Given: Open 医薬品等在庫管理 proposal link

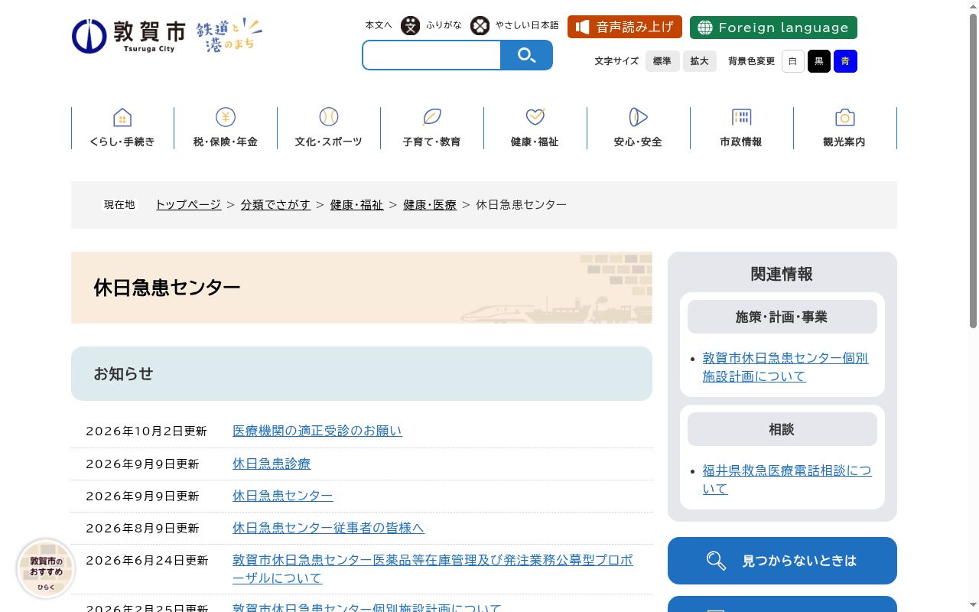Looking at the screenshot, I should 433,569.
